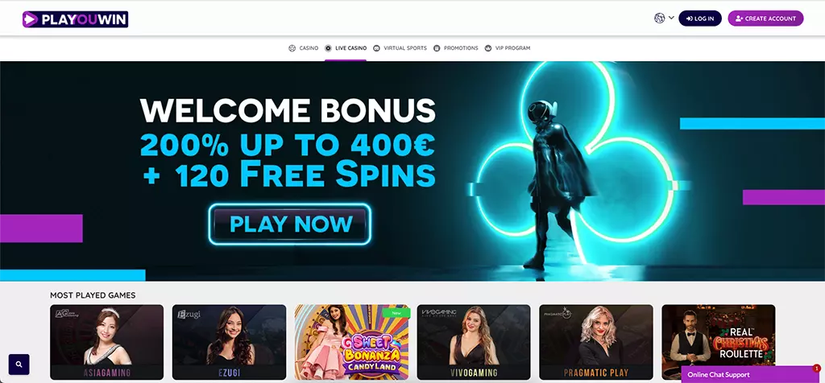The image size is (825, 383).
Task: Click the Casino chip icon
Action: click(292, 48)
